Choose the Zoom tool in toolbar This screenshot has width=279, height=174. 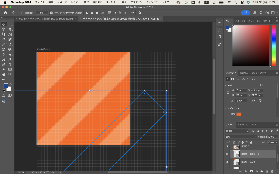[10, 74]
